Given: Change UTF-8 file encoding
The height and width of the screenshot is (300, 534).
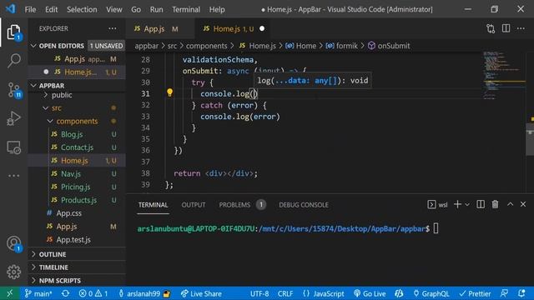Looking at the screenshot, I should click(259, 293).
